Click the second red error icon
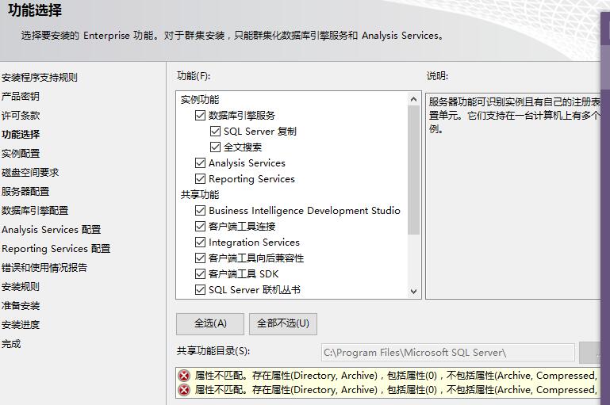This screenshot has height=405, width=610. [x=184, y=390]
